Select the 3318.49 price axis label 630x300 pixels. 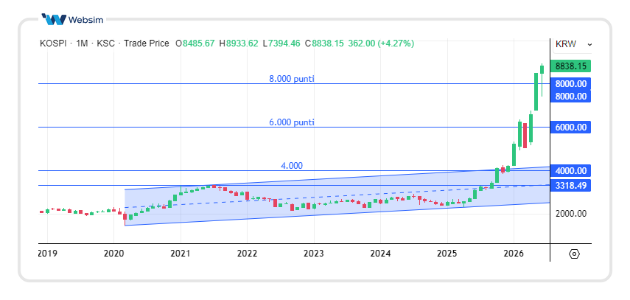(x=571, y=186)
